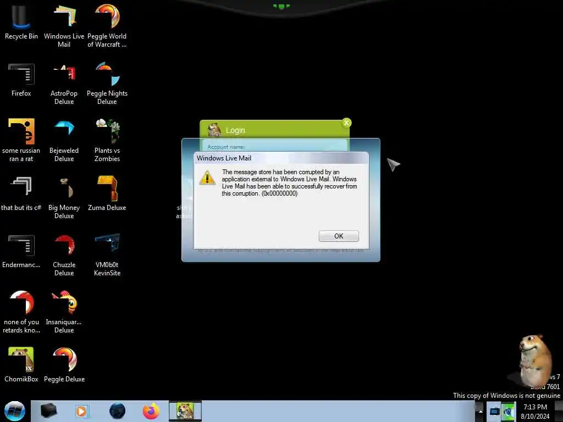Select the Windows Live Mail desktop shortcut
The height and width of the screenshot is (422, 563).
coord(64,26)
